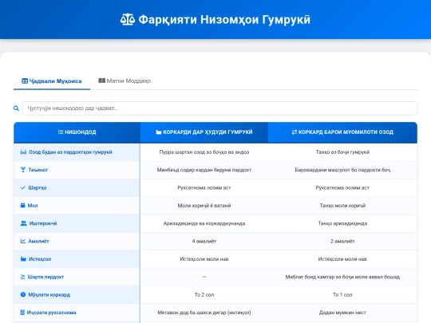Click cell Танҳо аз боҷи гумрукӣ
This screenshot has height=323, width=431.
[x=342, y=152]
